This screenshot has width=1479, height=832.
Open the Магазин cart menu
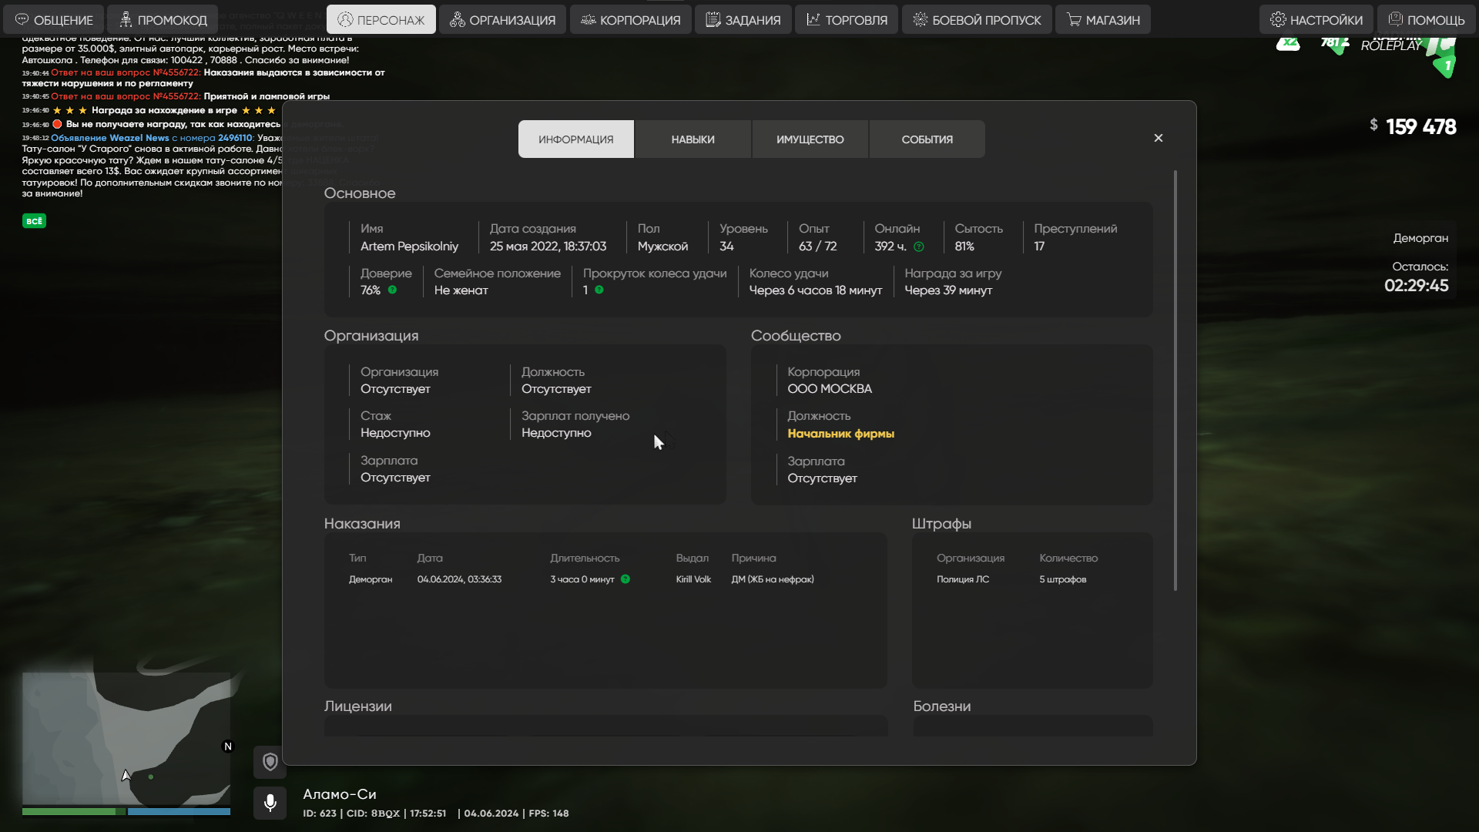(1102, 20)
